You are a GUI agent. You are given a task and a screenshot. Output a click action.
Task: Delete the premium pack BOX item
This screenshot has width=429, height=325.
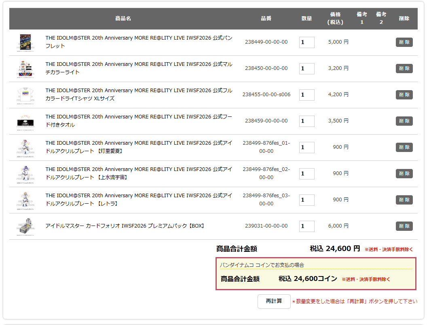point(404,226)
